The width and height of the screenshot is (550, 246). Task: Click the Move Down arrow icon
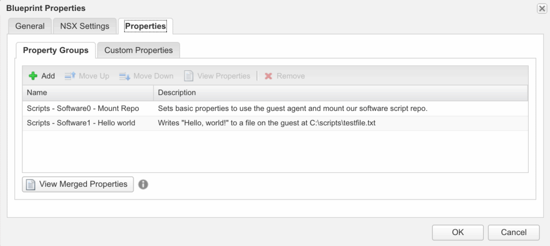point(124,76)
